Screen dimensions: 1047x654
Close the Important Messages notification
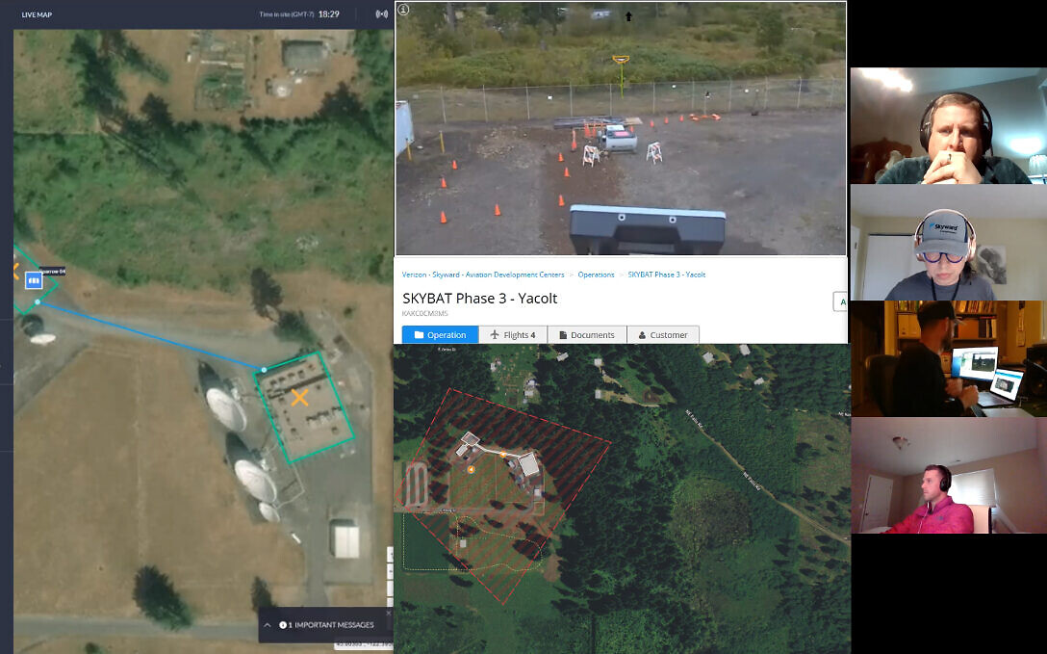click(389, 613)
